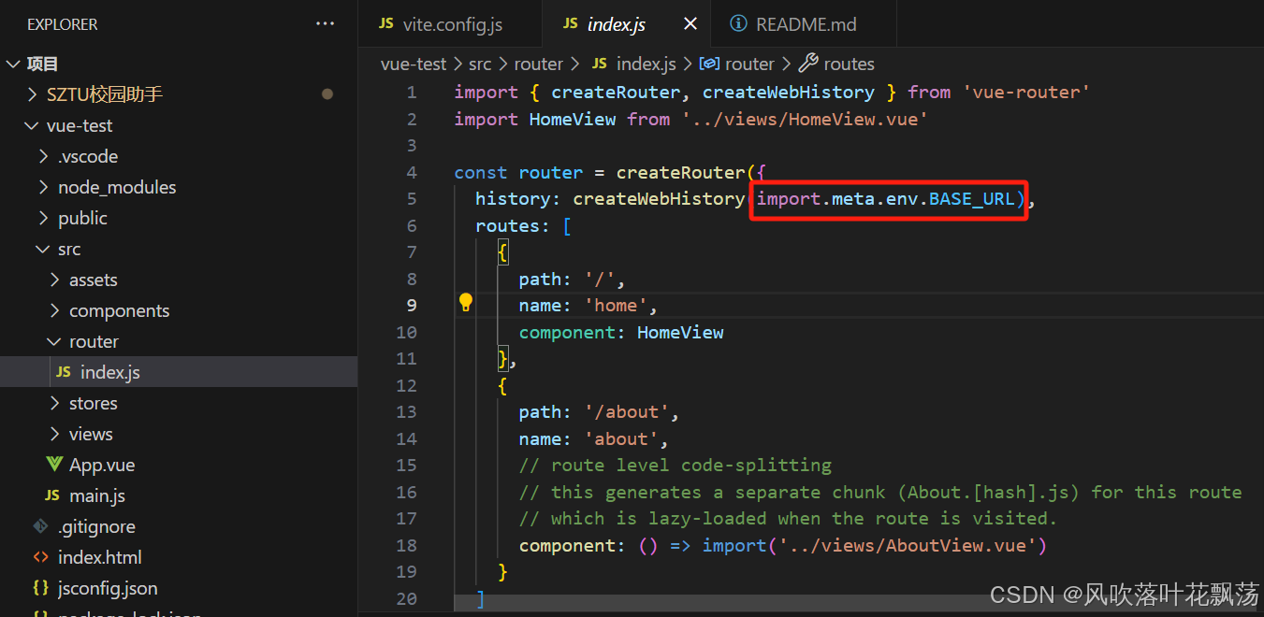Click line number 9 in the gutter
Image resolution: width=1264 pixels, height=617 pixels.
point(412,305)
